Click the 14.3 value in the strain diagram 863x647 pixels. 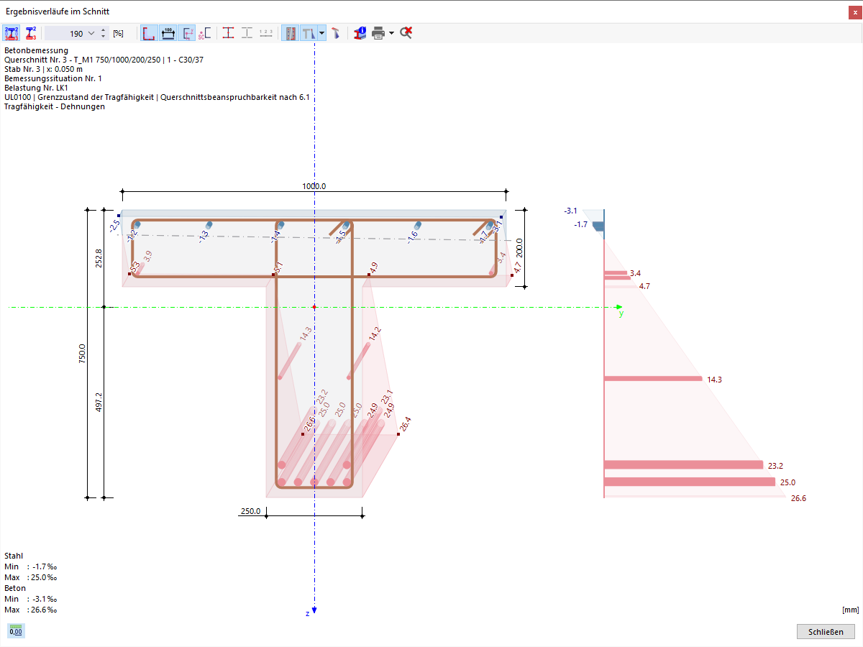715,379
